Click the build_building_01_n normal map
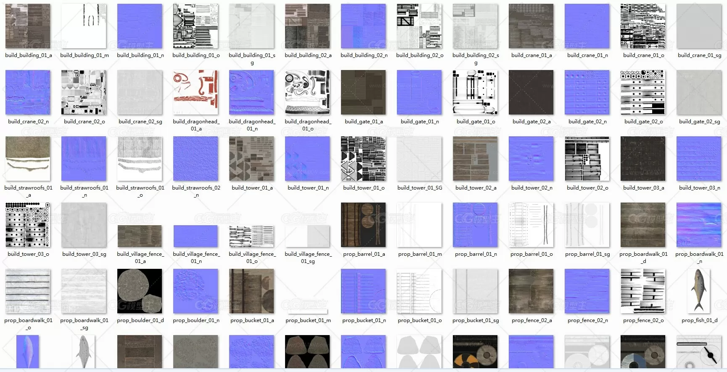727x372 pixels. (x=140, y=26)
